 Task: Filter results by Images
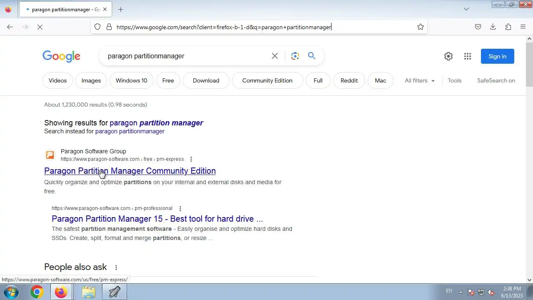pos(91,80)
